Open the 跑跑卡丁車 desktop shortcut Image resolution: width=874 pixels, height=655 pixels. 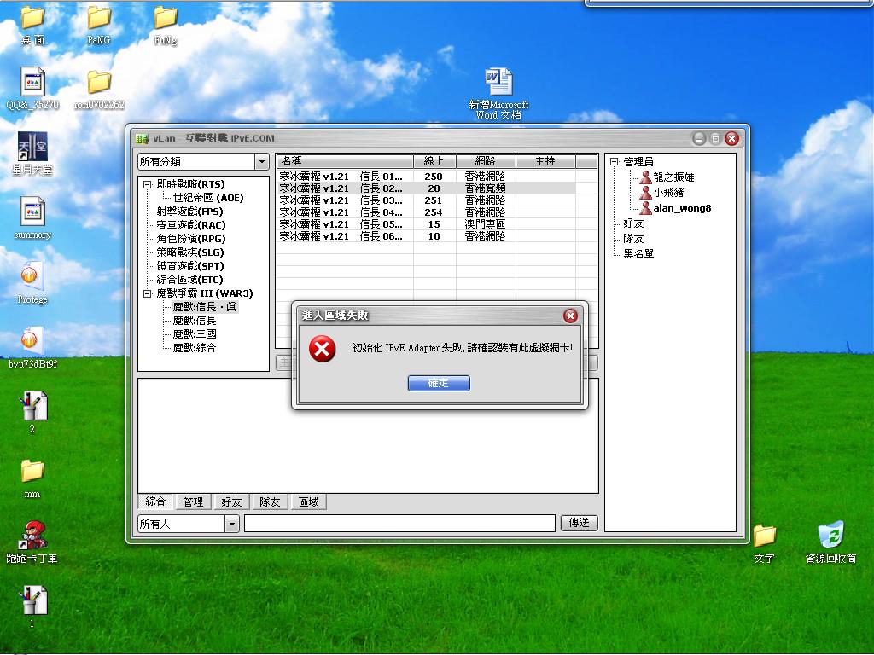click(x=32, y=536)
